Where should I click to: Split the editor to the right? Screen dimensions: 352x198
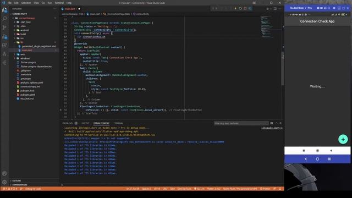tap(275, 9)
